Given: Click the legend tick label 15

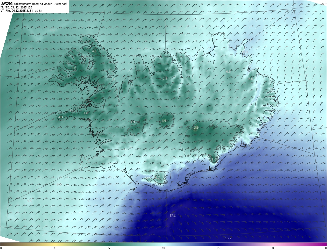Looking at the screenshot, I should tap(218, 248).
